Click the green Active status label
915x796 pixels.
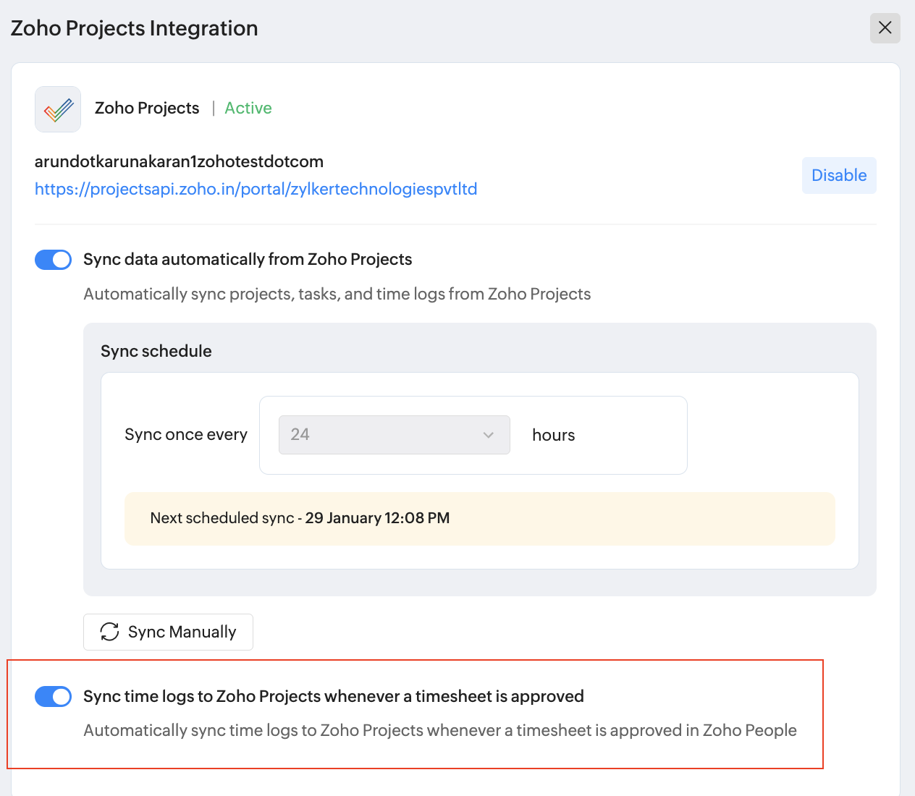(248, 108)
